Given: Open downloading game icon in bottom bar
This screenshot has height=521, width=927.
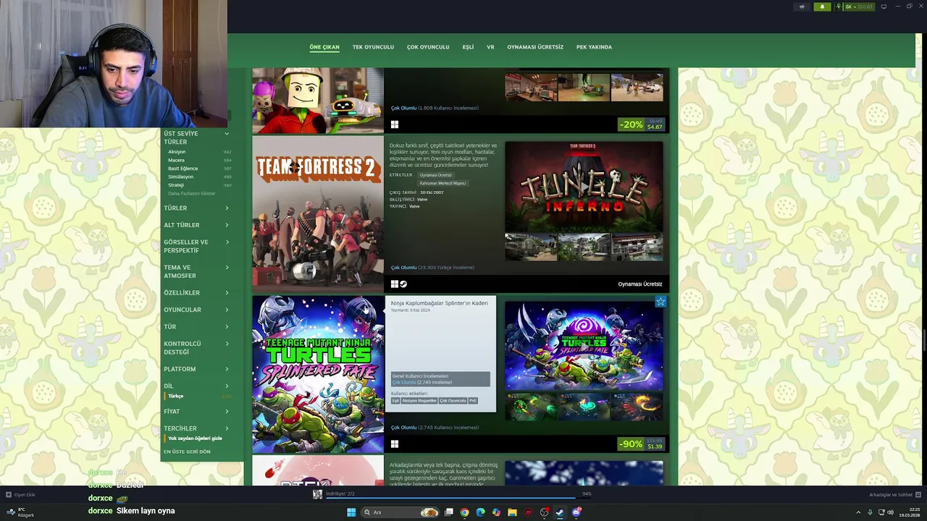Looking at the screenshot, I should tap(317, 494).
